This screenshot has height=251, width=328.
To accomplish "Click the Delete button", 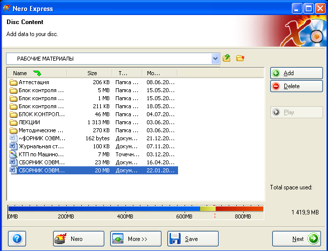I will 296,86.
